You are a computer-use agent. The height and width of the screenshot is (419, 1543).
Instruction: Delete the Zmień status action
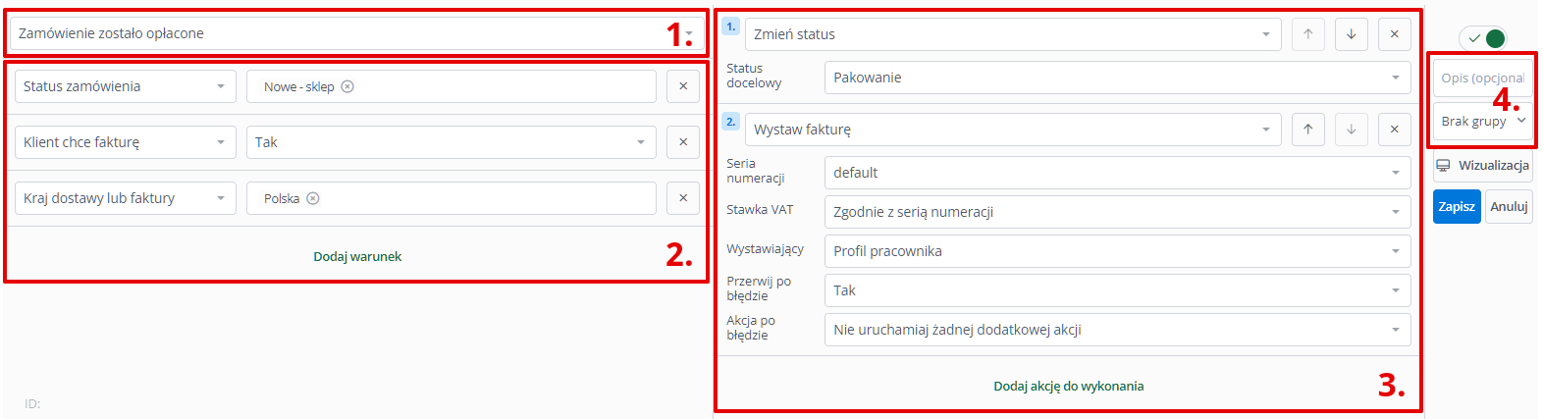[x=1395, y=34]
